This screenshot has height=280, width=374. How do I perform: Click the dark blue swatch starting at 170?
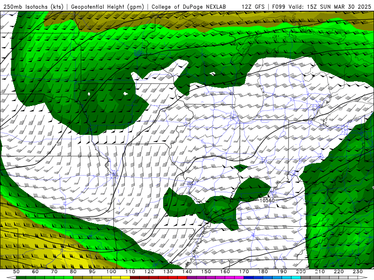(249, 277)
